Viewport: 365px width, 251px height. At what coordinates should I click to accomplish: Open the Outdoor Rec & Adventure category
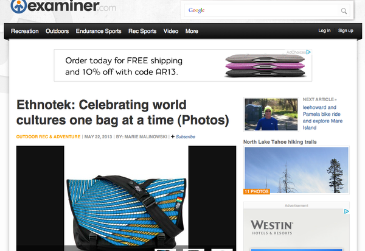pos(48,137)
